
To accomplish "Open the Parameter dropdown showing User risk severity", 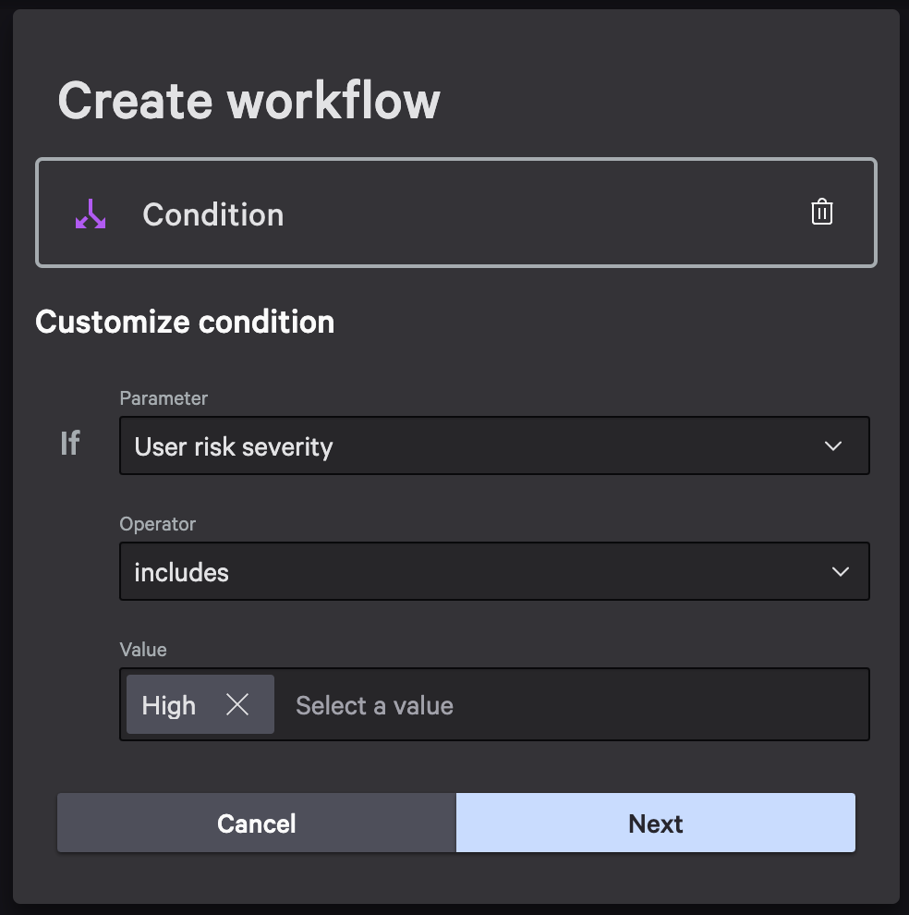I will pyautogui.click(x=494, y=445).
